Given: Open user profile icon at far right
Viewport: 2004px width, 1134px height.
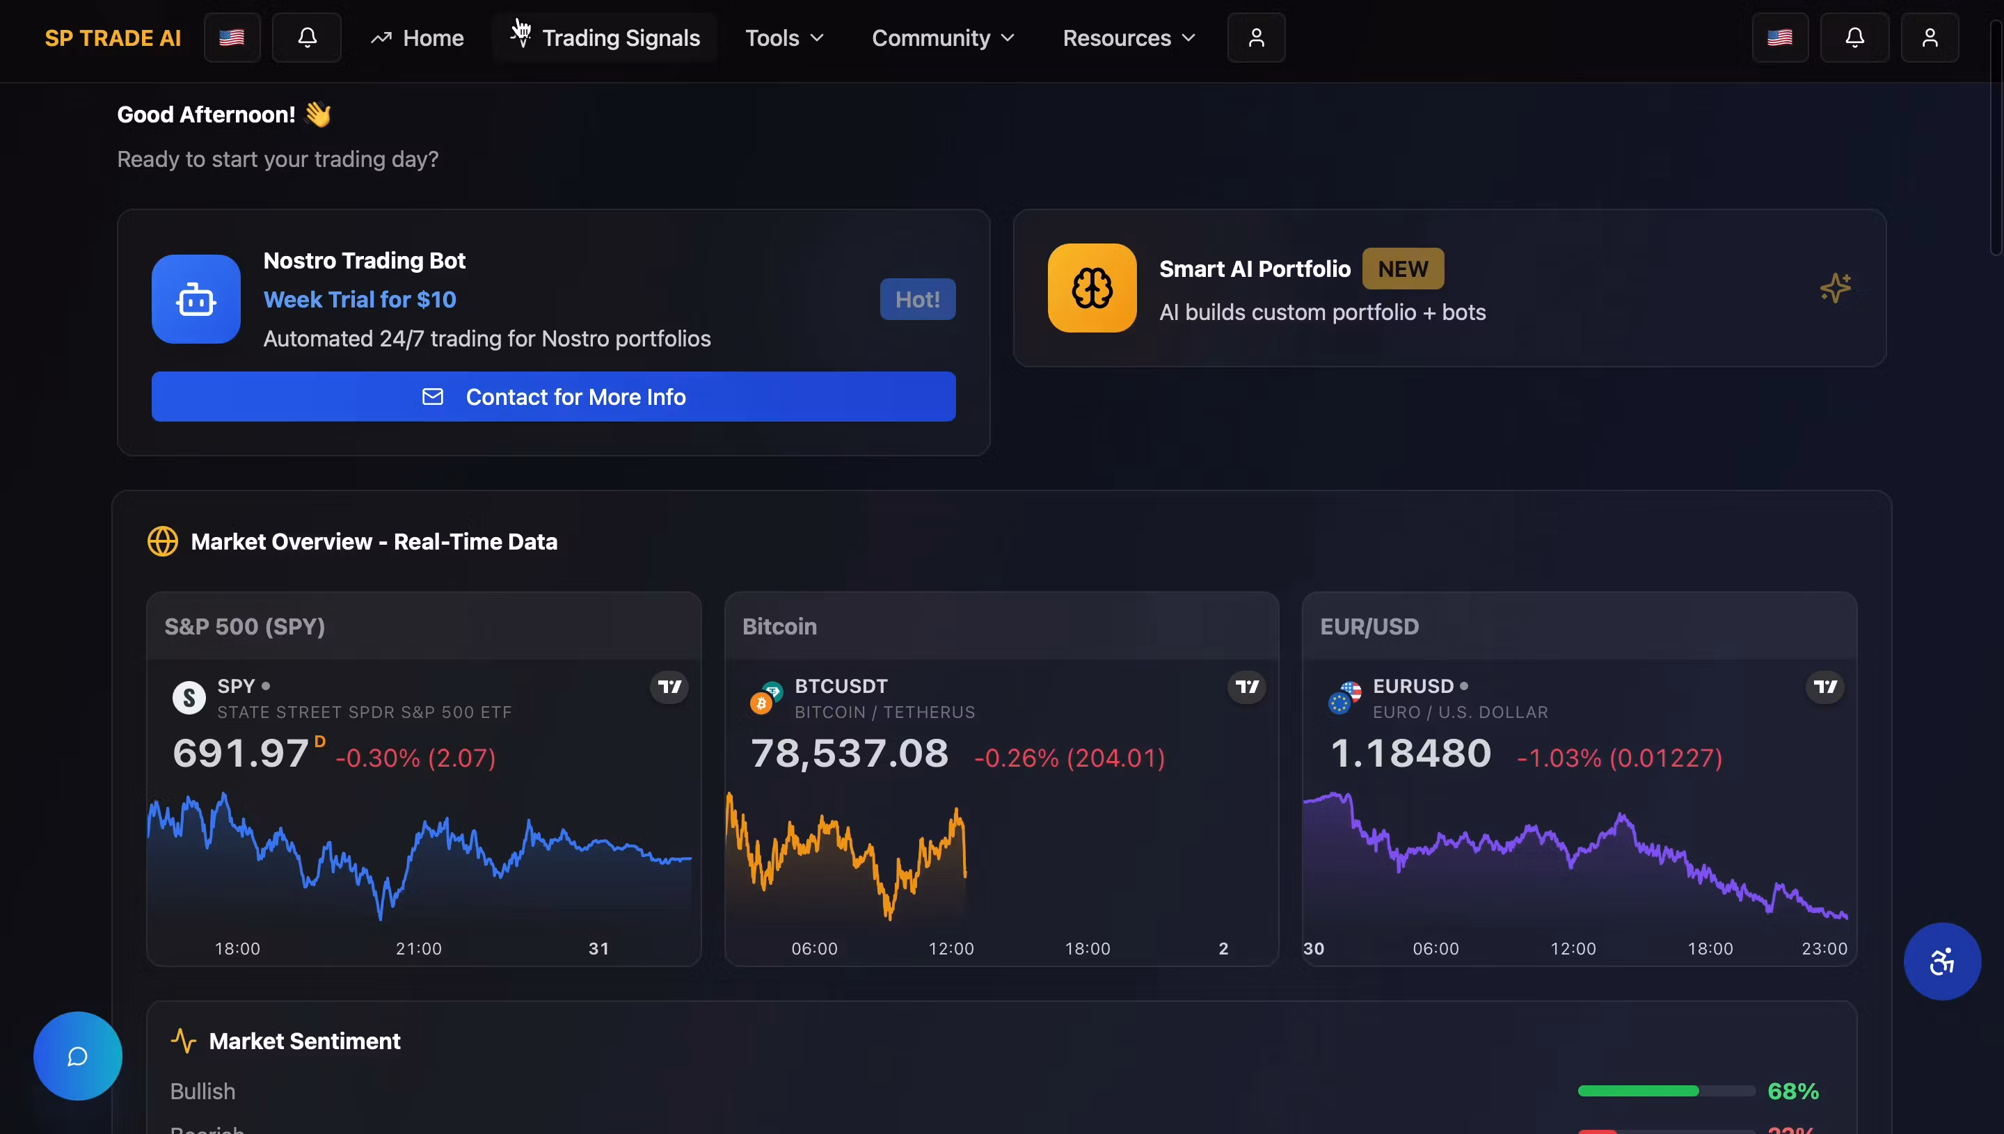Looking at the screenshot, I should [1930, 38].
